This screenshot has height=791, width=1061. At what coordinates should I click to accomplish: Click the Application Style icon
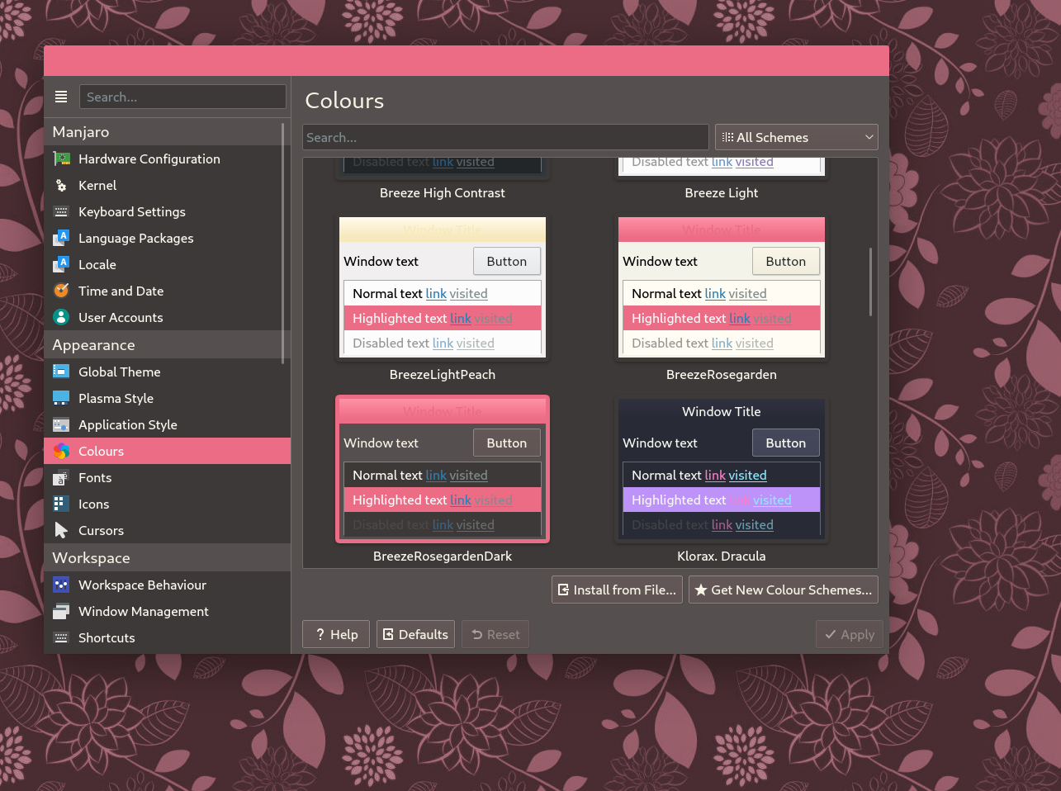coord(61,424)
